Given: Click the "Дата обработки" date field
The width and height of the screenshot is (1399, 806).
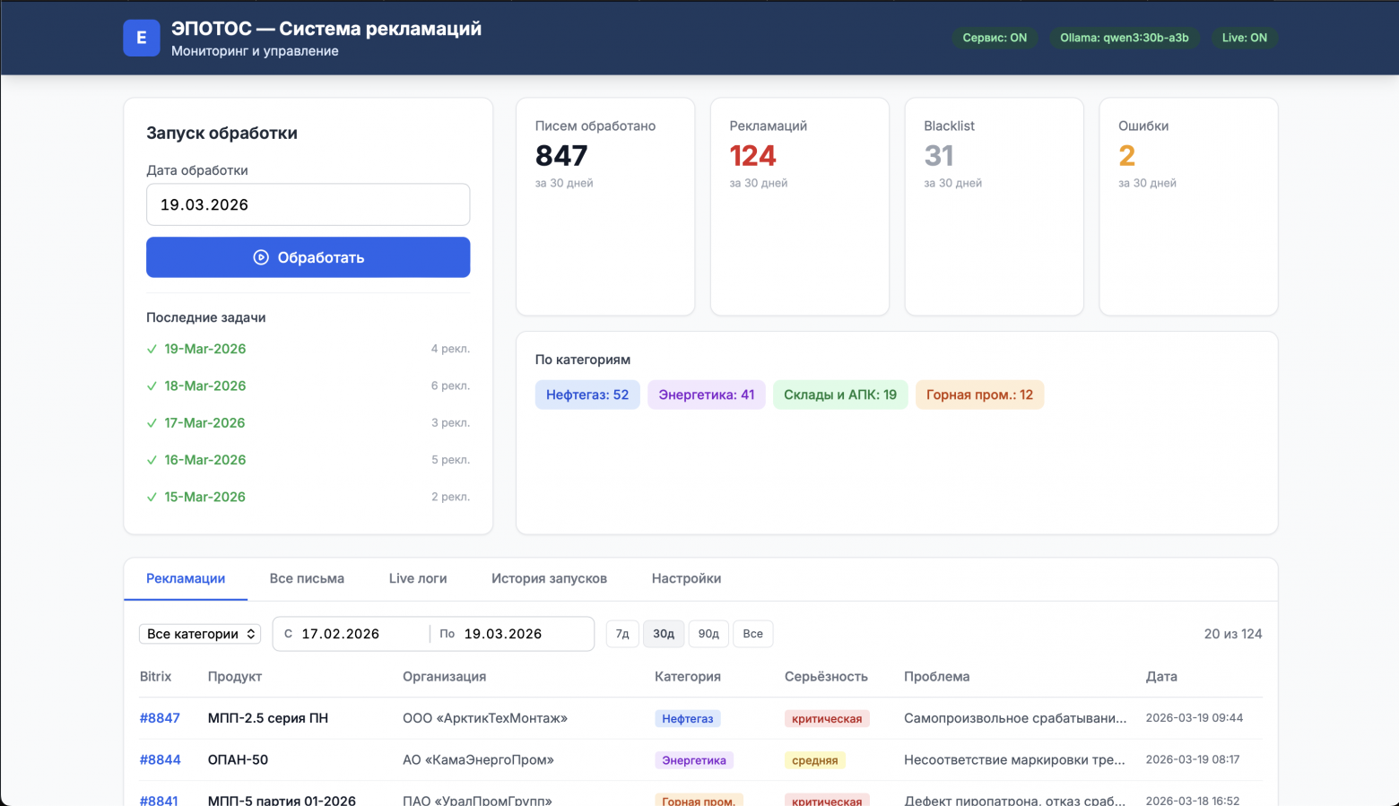Looking at the screenshot, I should coord(308,204).
